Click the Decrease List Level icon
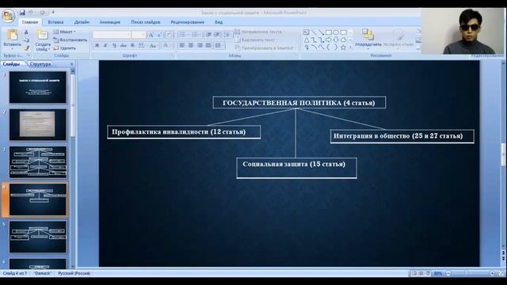This screenshot has height=285, width=507. tap(208, 35)
